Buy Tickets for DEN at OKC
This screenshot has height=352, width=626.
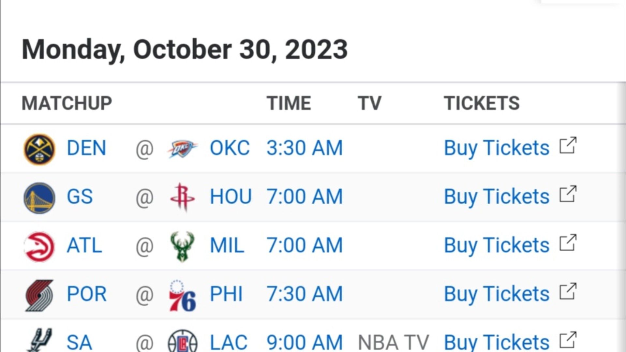pyautogui.click(x=496, y=148)
